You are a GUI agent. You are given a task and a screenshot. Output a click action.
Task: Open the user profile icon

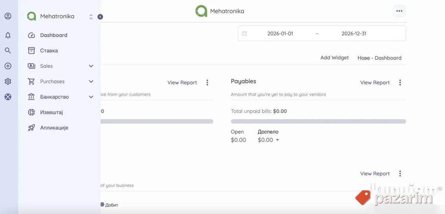click(8, 16)
